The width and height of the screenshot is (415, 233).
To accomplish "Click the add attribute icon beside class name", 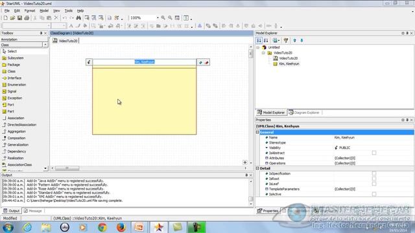I will pyautogui.click(x=200, y=63).
